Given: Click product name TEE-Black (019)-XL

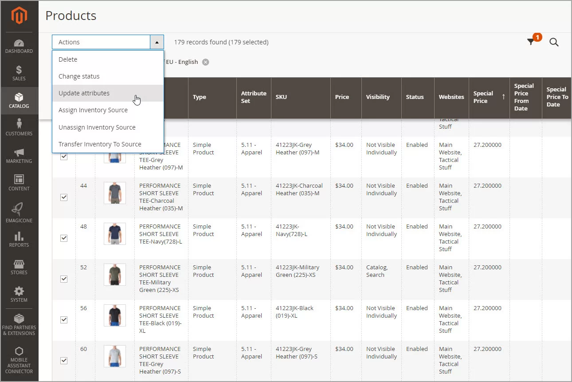Looking at the screenshot, I should point(160,319).
